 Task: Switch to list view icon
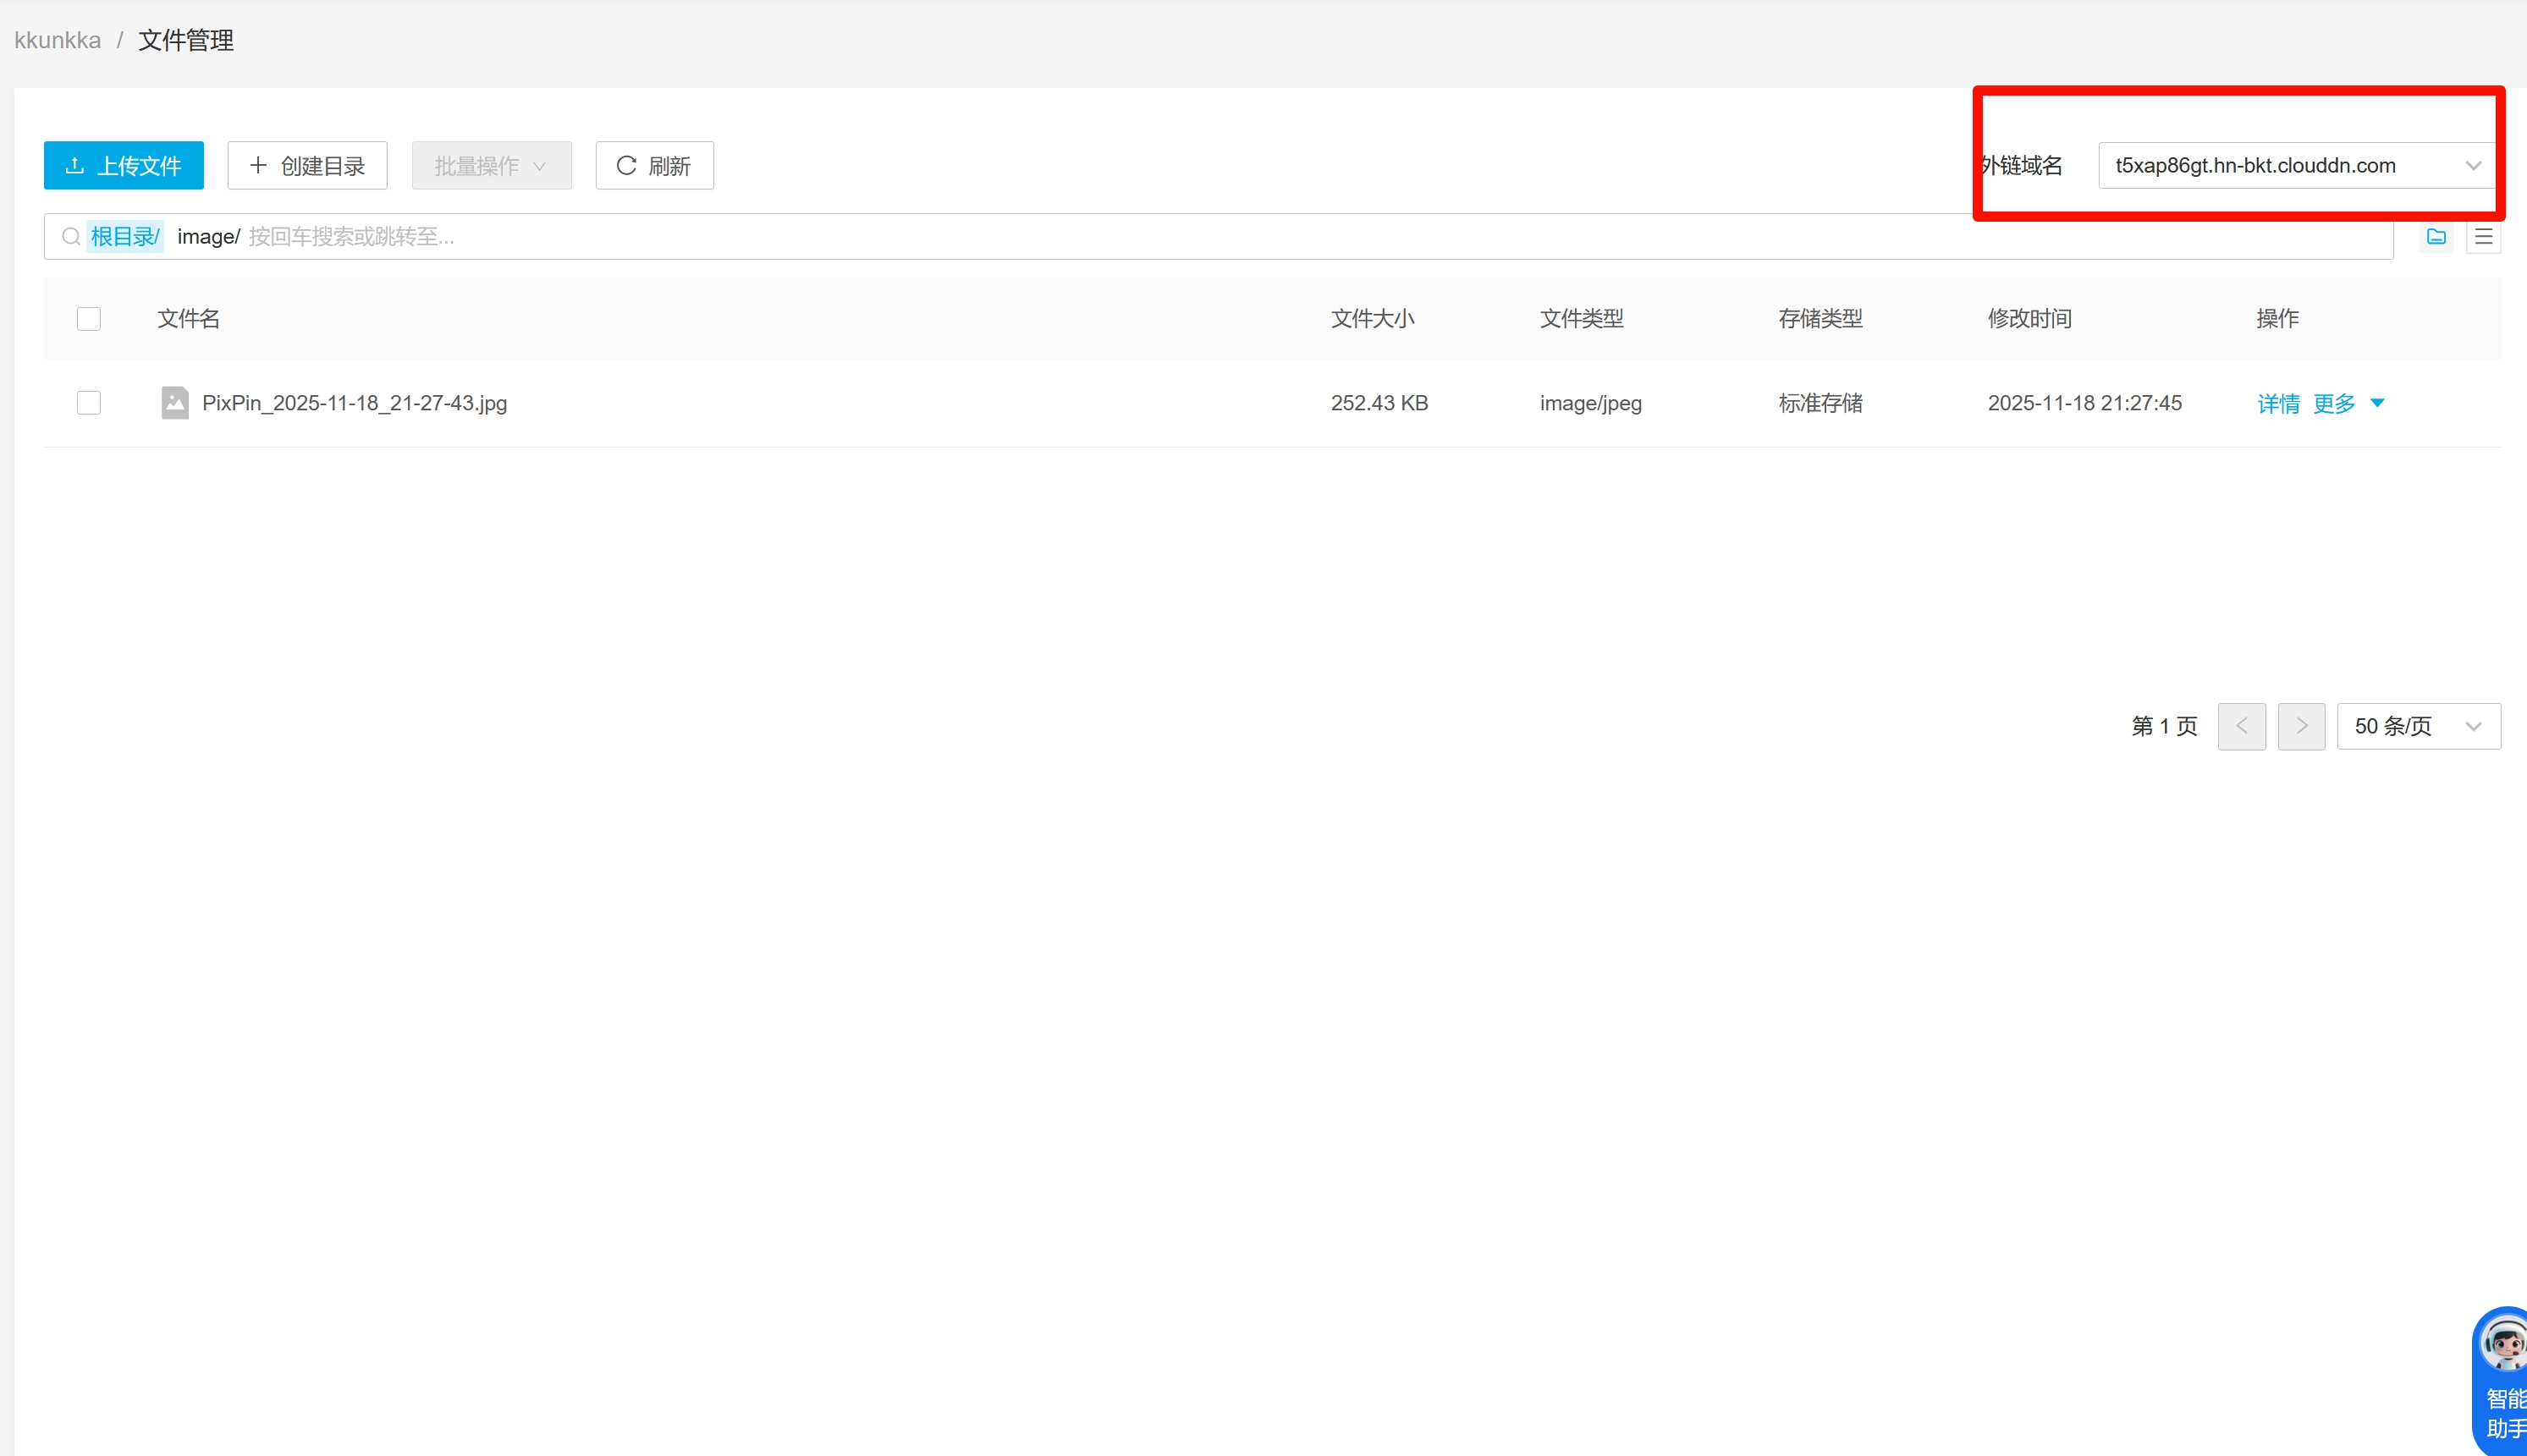pos(2483,237)
